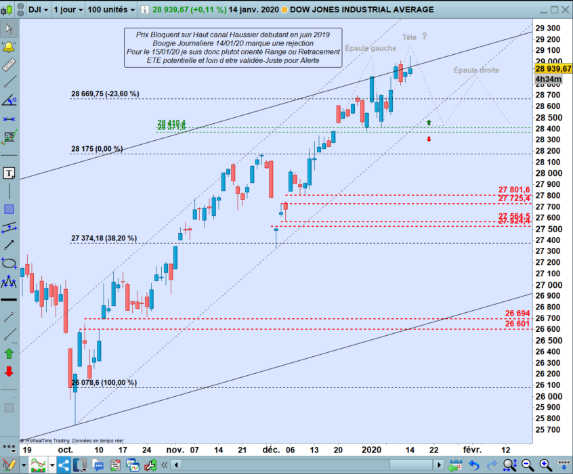The height and width of the screenshot is (474, 573).
Task: Select the vertical line tool
Action: (9, 191)
